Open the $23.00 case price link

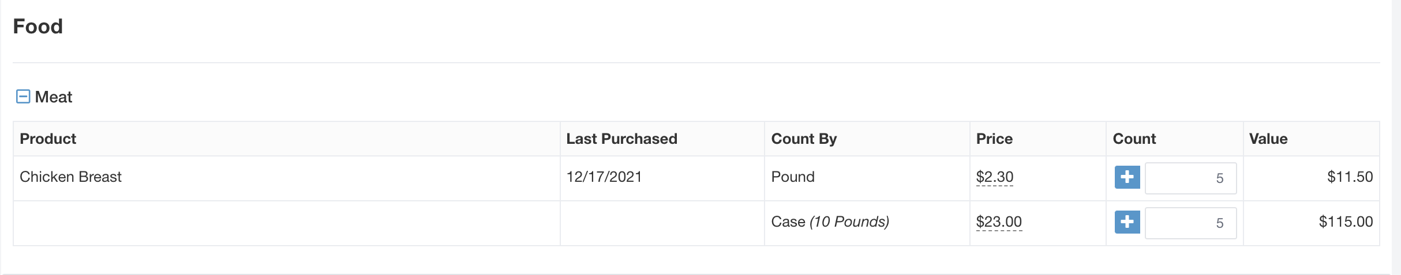998,221
